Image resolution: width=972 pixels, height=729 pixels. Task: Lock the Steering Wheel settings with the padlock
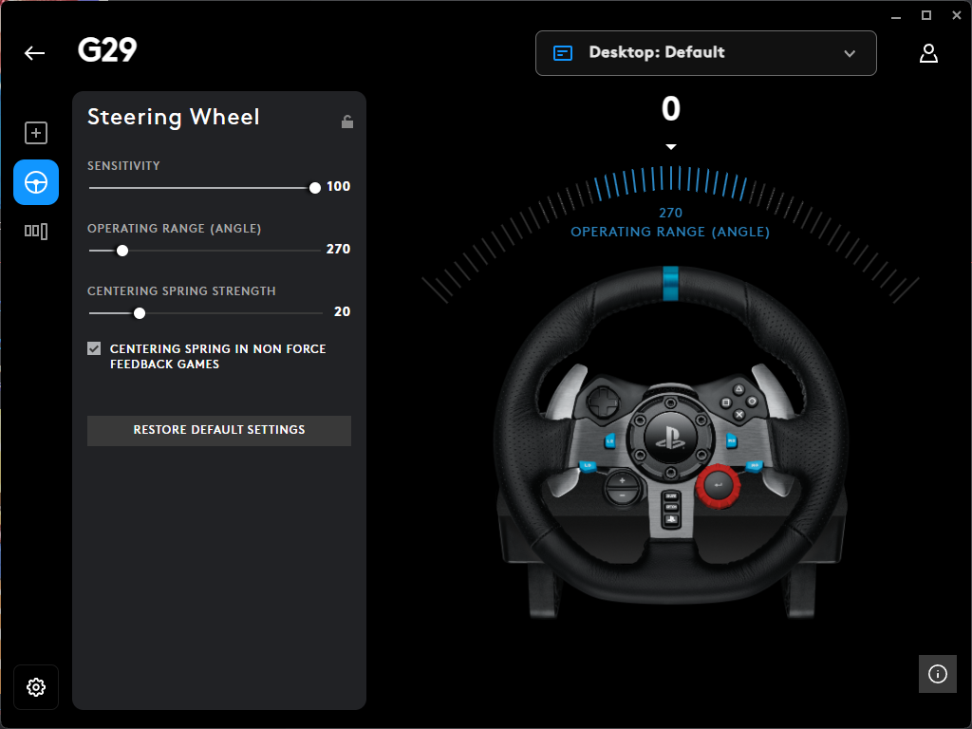[x=346, y=121]
